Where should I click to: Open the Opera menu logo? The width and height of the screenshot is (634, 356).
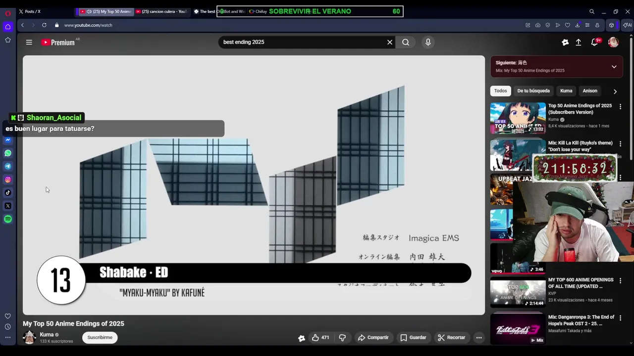coord(8,13)
